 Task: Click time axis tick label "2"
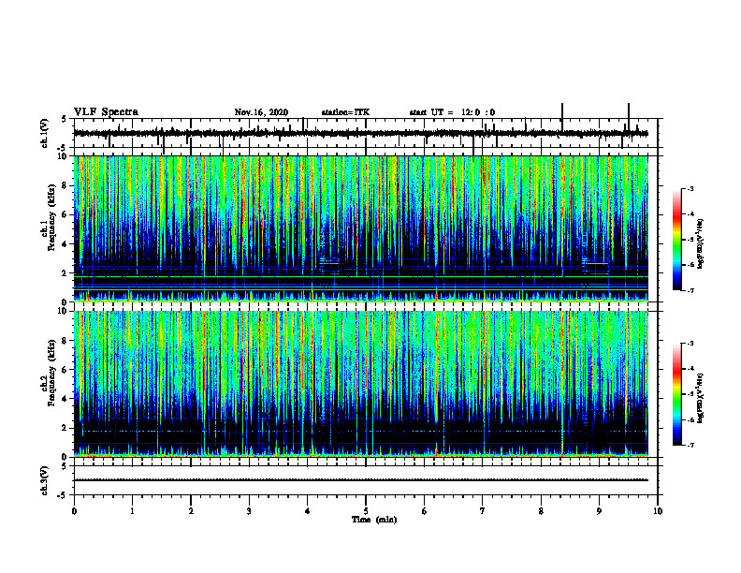click(191, 511)
